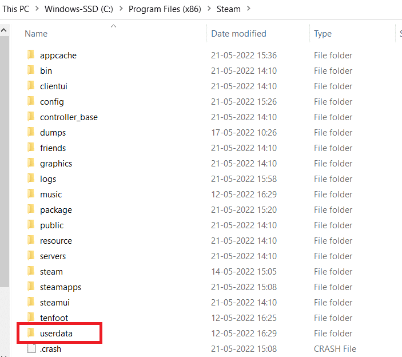Select the .crash file name
This screenshot has height=357, width=402.
tap(50, 349)
